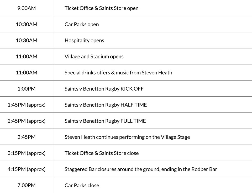Select the Saints v Benetton HALF TIME entry
This screenshot has width=252, height=193.
(x=106, y=105)
